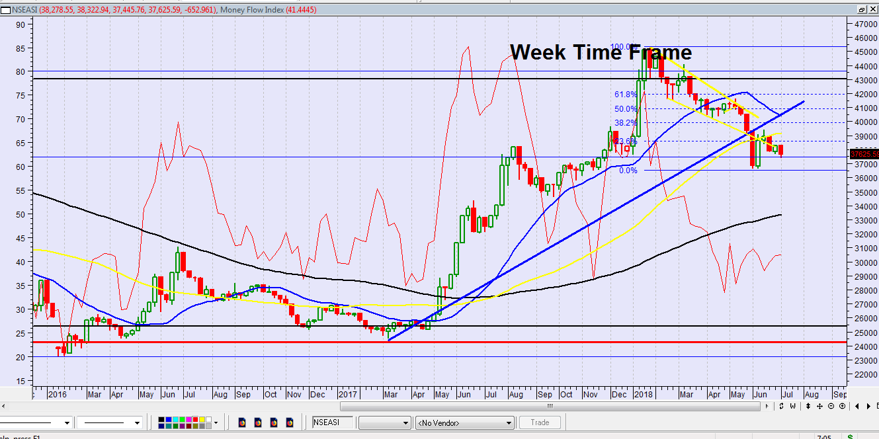
Task: Pick the cyan color swatch
Action: [175, 419]
